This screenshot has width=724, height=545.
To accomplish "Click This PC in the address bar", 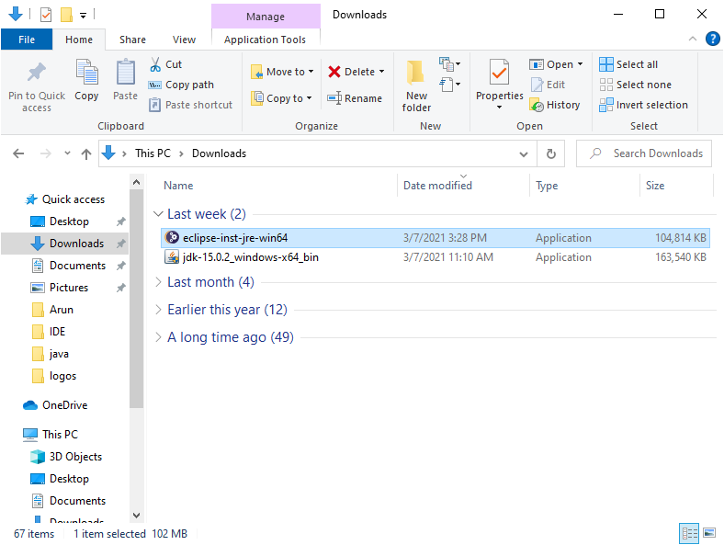I will [x=153, y=153].
